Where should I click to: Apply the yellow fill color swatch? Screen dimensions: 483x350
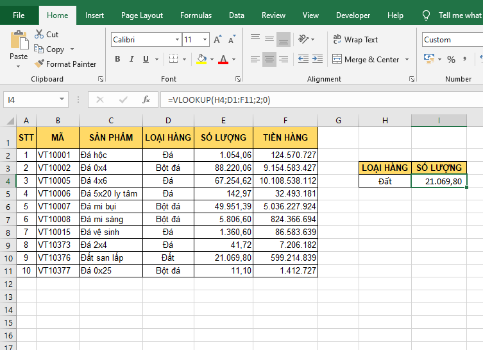tap(201, 59)
